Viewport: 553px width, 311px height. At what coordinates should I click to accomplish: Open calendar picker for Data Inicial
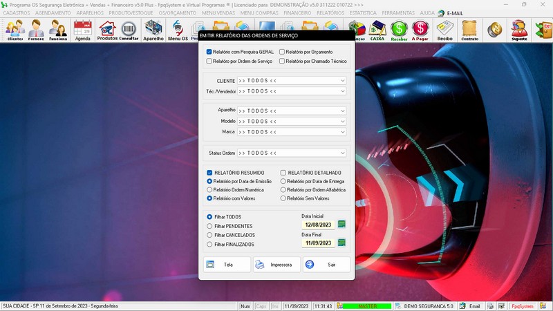341,224
